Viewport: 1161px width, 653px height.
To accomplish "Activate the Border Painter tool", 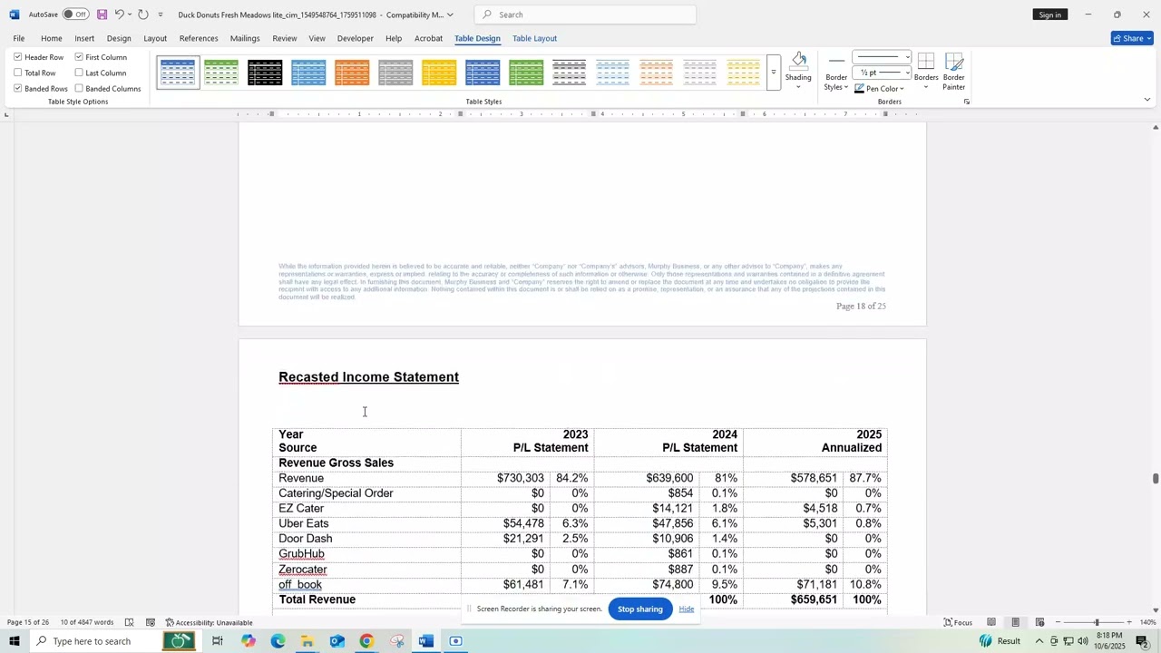I will click(953, 71).
